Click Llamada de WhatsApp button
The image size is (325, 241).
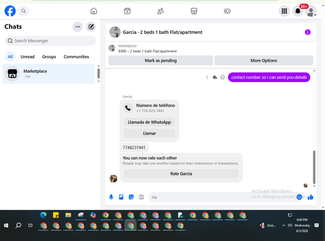149,122
